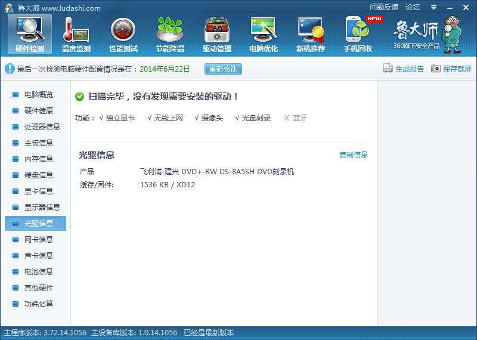Click 生成报告 generate report link

[x=404, y=69]
